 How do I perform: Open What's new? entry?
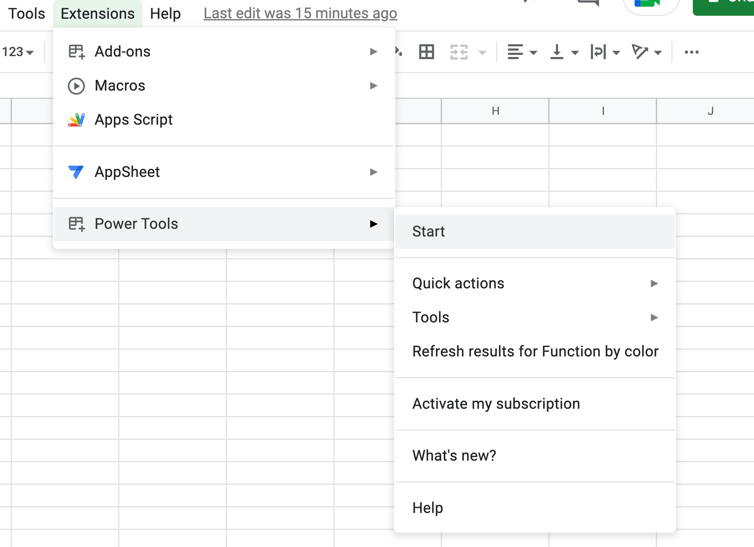click(x=535, y=456)
